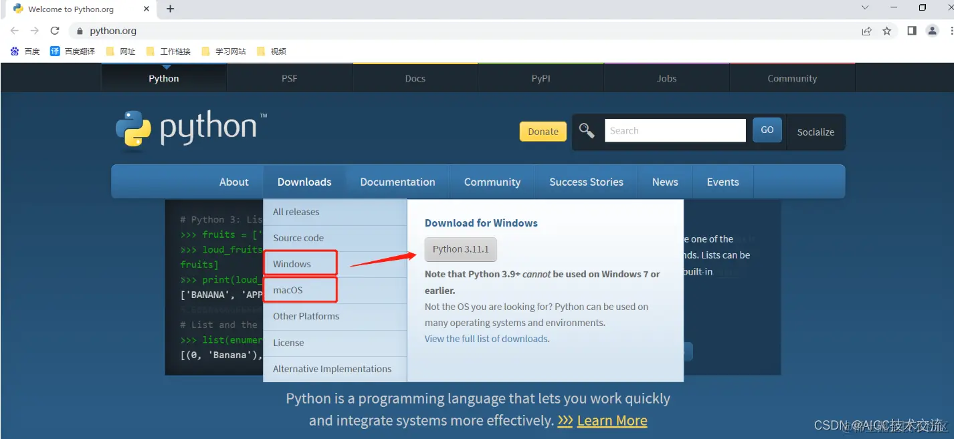954x439 pixels.
Task: Select the PSF top-level tab
Action: pyautogui.click(x=290, y=78)
